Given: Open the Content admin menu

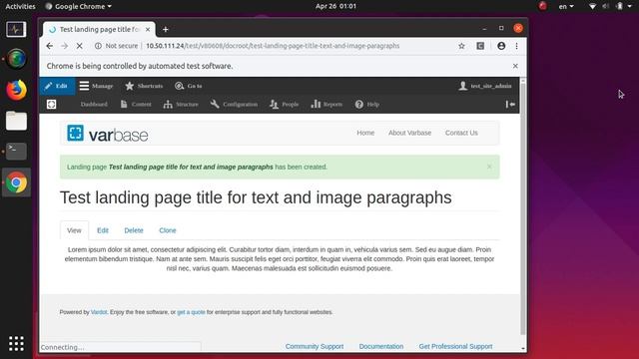Looking at the screenshot, I should click(x=136, y=104).
